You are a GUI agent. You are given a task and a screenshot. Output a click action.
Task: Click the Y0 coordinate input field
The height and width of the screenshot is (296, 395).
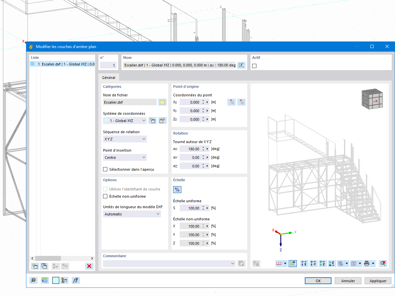point(190,111)
